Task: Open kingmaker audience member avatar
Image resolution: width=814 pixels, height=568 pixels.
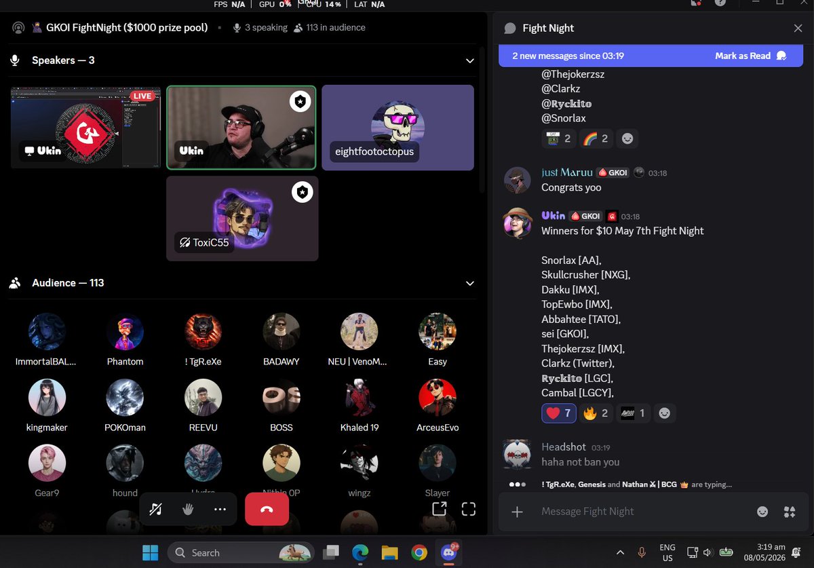Action: point(47,398)
